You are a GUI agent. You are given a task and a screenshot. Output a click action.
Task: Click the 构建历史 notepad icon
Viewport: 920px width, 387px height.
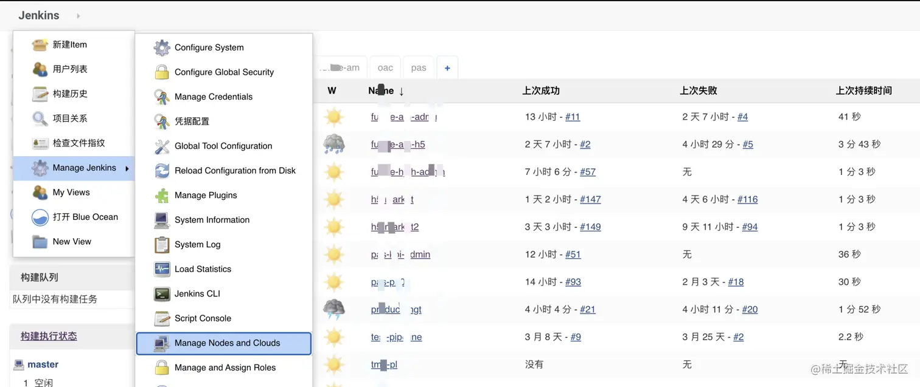(x=40, y=94)
